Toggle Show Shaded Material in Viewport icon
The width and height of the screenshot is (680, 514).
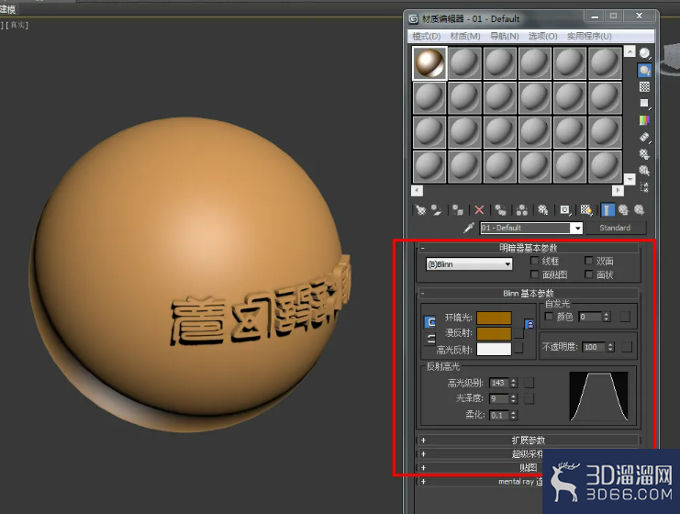point(586,210)
